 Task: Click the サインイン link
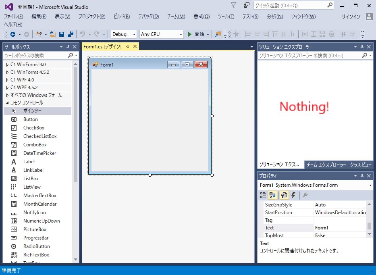[351, 17]
